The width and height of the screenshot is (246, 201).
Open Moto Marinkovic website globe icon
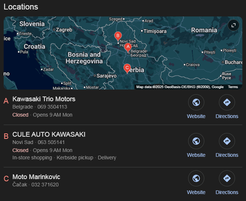tap(196, 178)
